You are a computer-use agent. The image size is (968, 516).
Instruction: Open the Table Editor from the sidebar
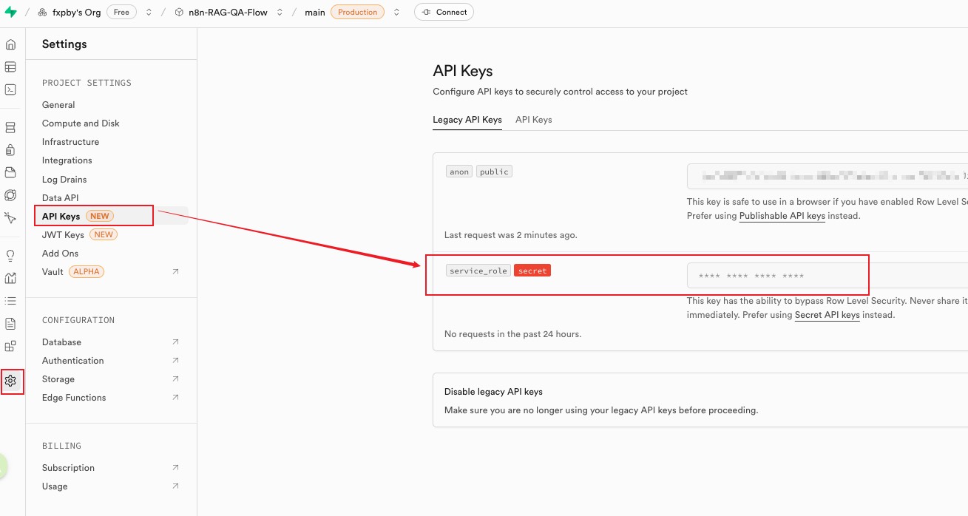point(10,67)
